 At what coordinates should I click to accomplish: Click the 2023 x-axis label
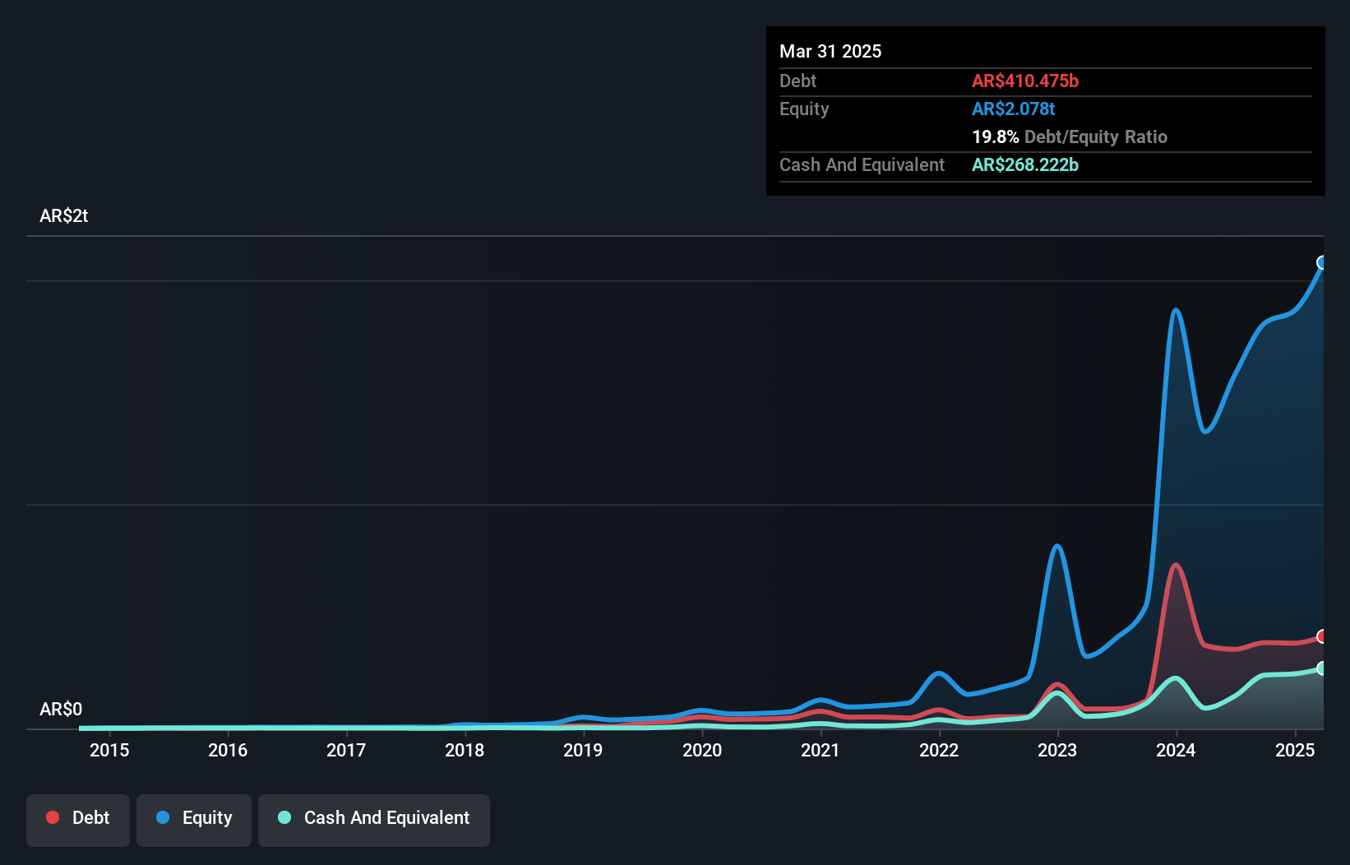click(1057, 750)
